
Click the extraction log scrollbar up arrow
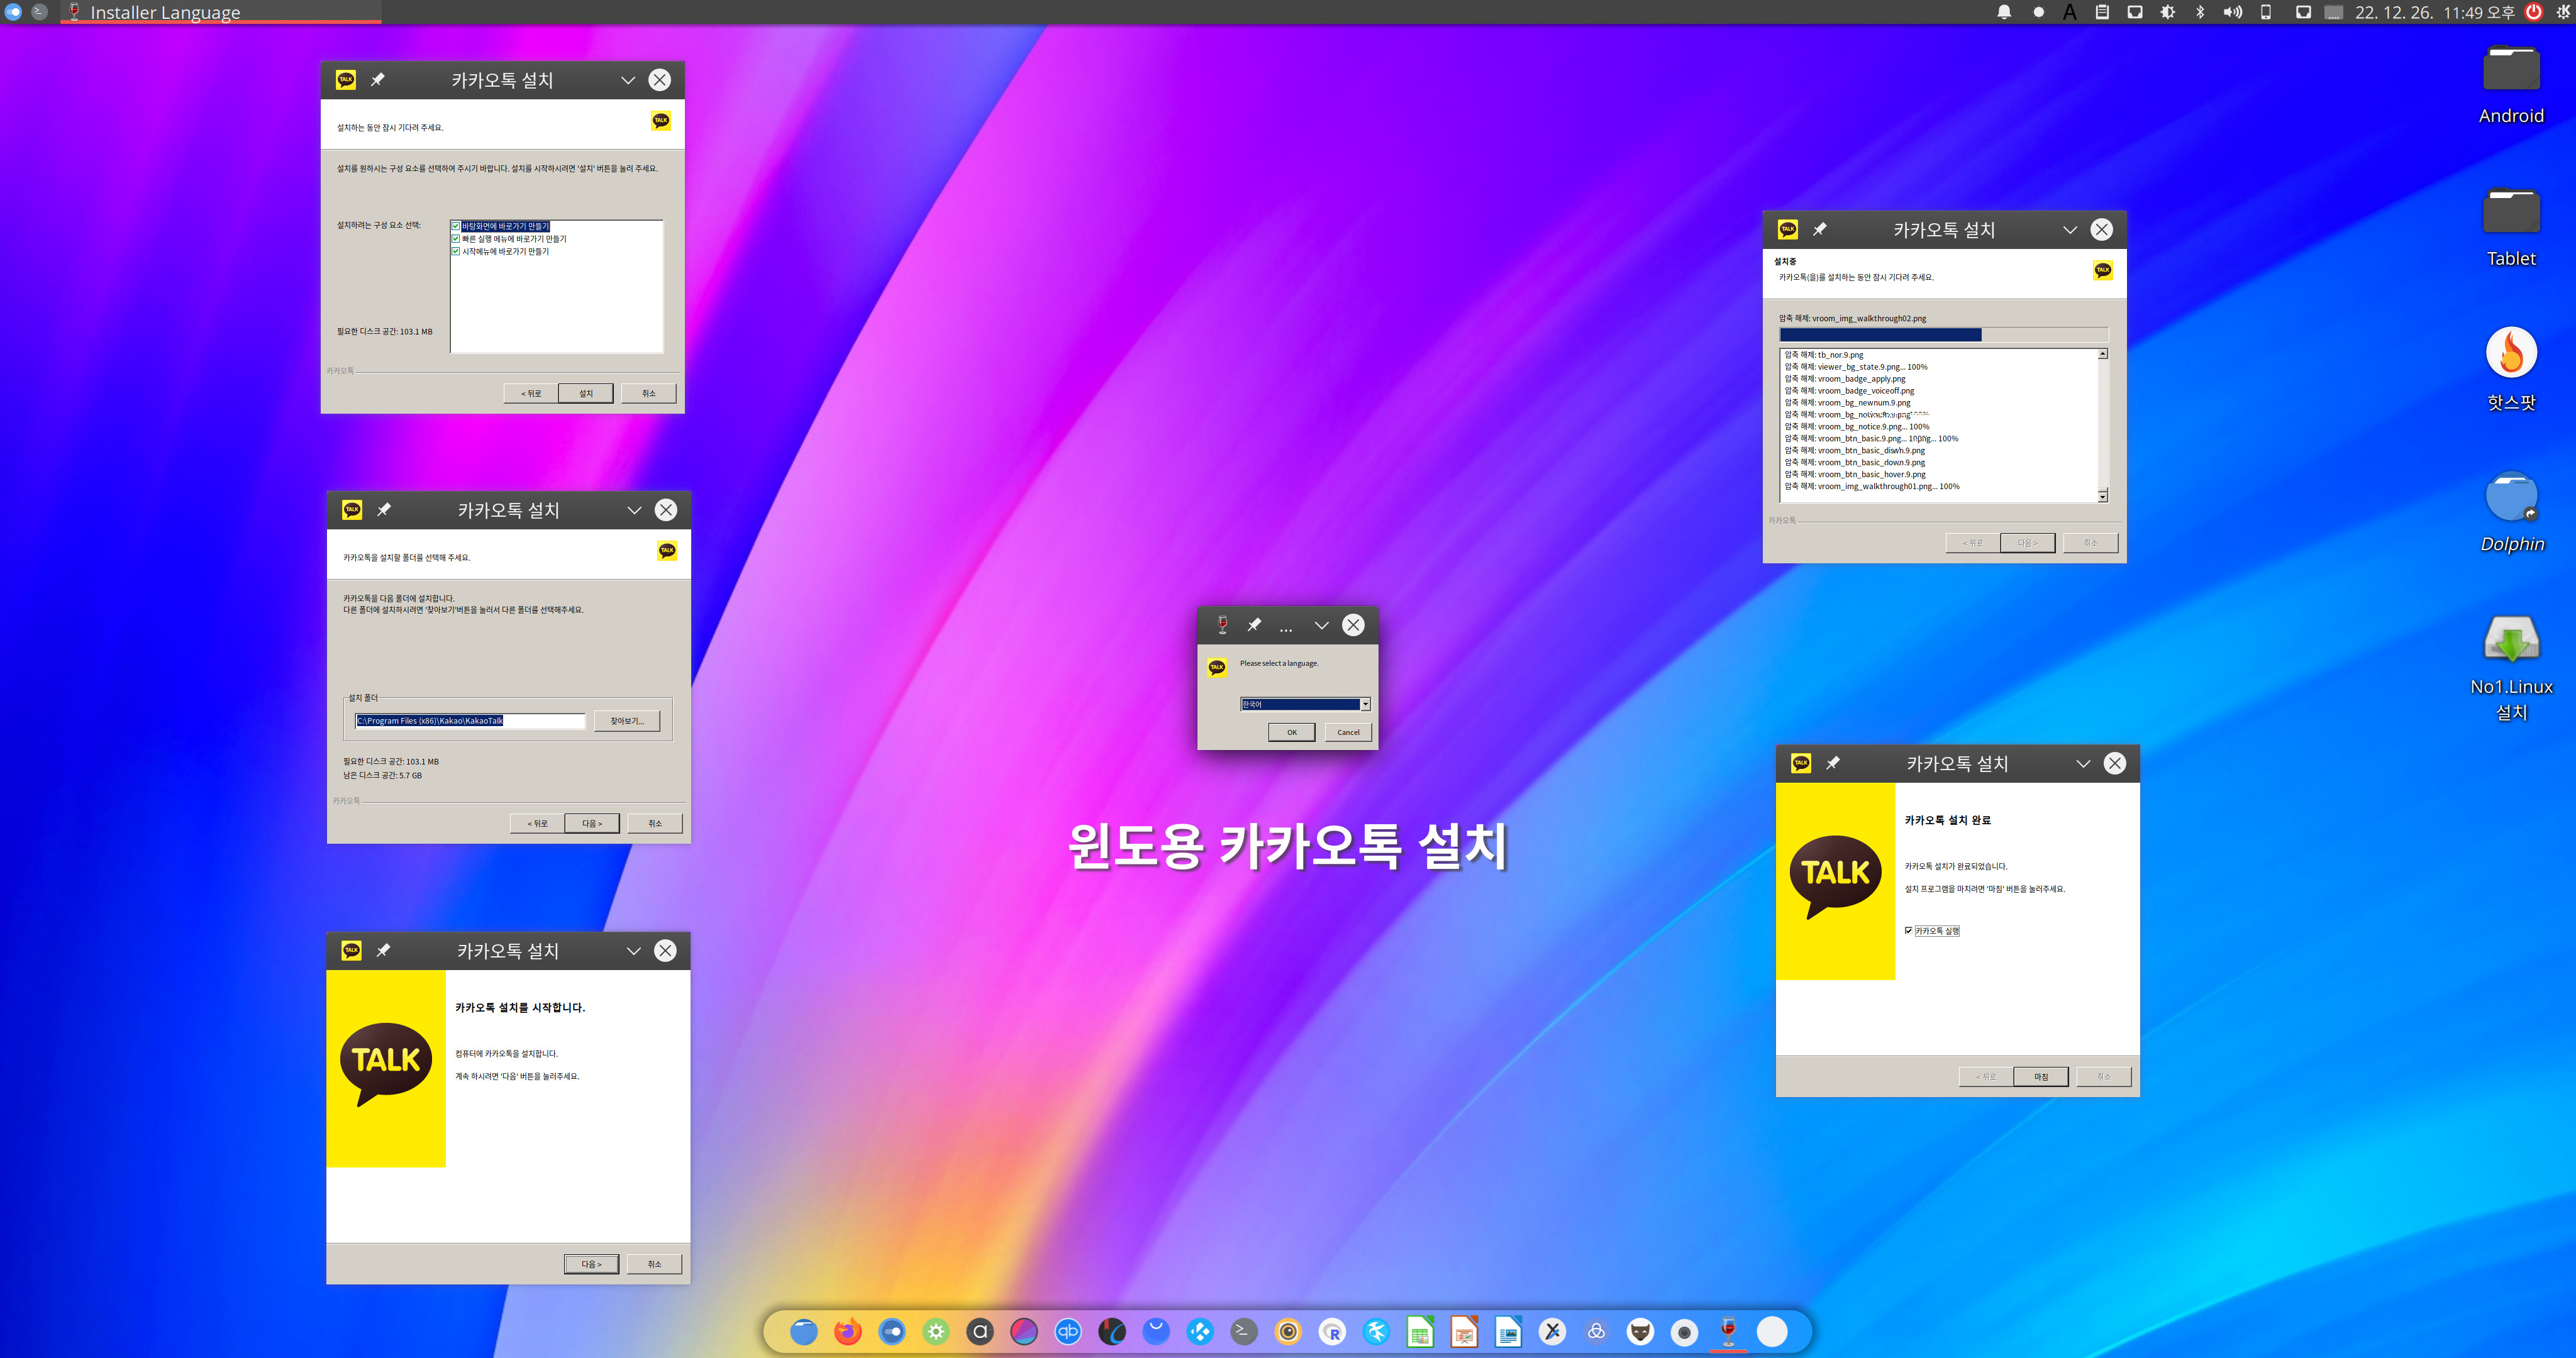tap(2103, 354)
